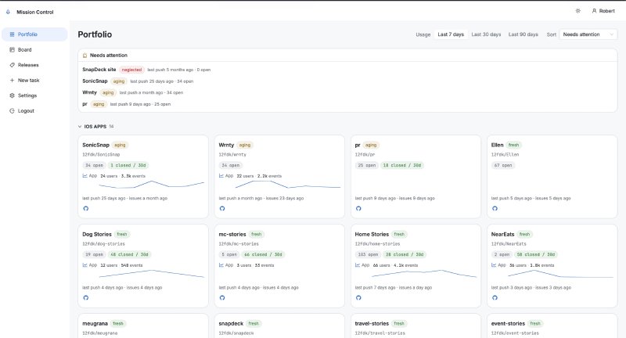626x338 pixels.
Task: Click the snapdeck card title
Action: pos(231,324)
